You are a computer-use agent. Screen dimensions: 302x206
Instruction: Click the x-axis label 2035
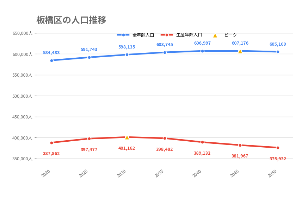pos(159,173)
